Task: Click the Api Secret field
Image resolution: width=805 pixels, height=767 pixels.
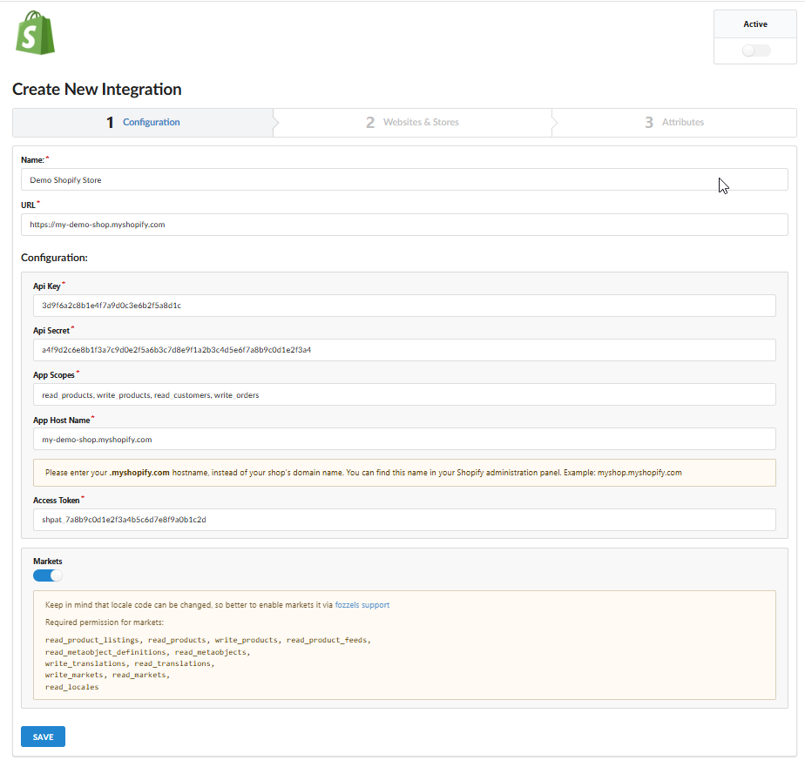Action: pos(404,350)
